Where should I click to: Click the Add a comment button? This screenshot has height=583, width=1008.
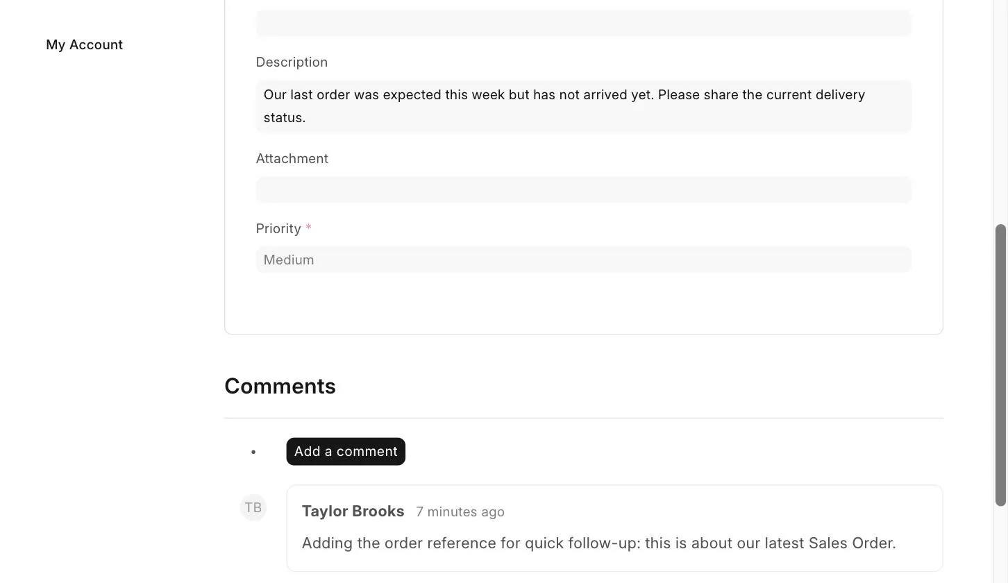[346, 451]
